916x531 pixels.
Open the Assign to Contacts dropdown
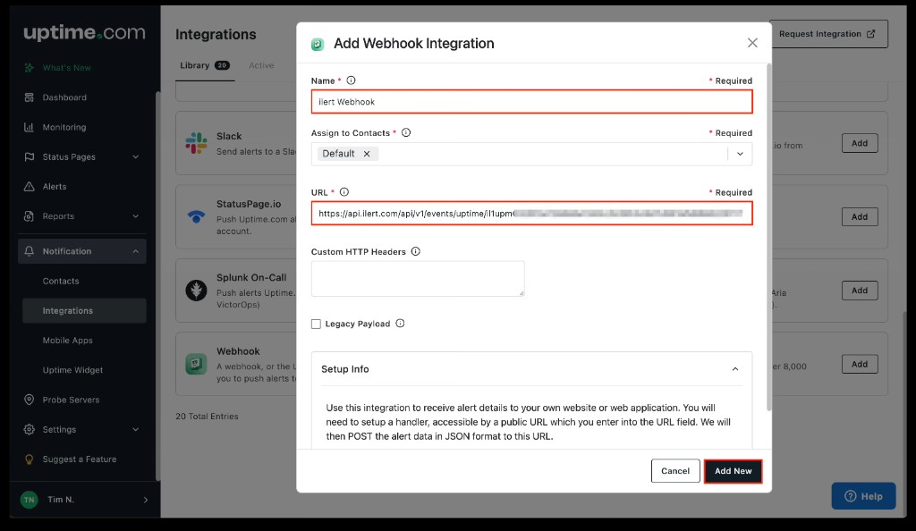tap(740, 154)
